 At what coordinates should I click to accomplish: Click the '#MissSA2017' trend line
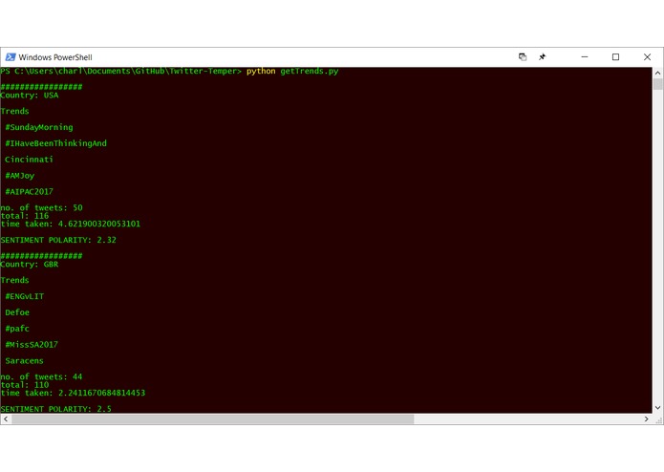coord(32,345)
